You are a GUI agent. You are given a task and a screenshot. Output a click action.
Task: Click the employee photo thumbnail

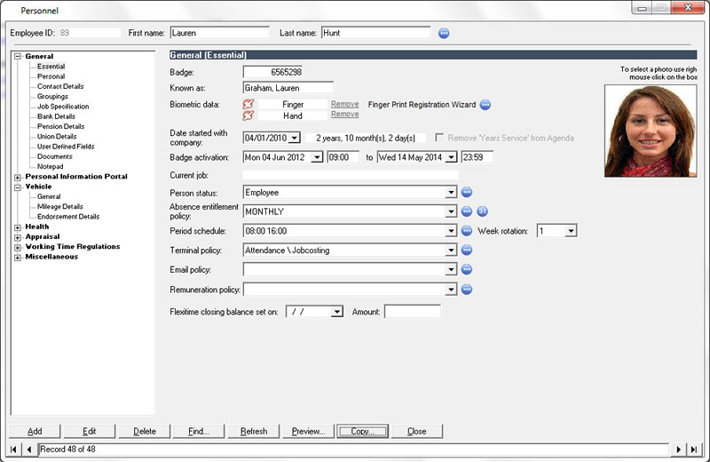pos(651,131)
